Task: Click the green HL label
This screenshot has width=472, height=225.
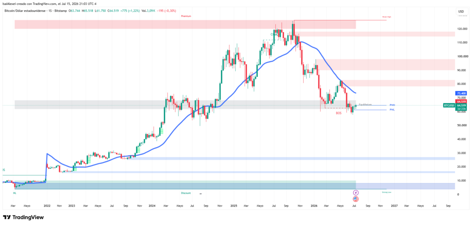Action: (14, 193)
